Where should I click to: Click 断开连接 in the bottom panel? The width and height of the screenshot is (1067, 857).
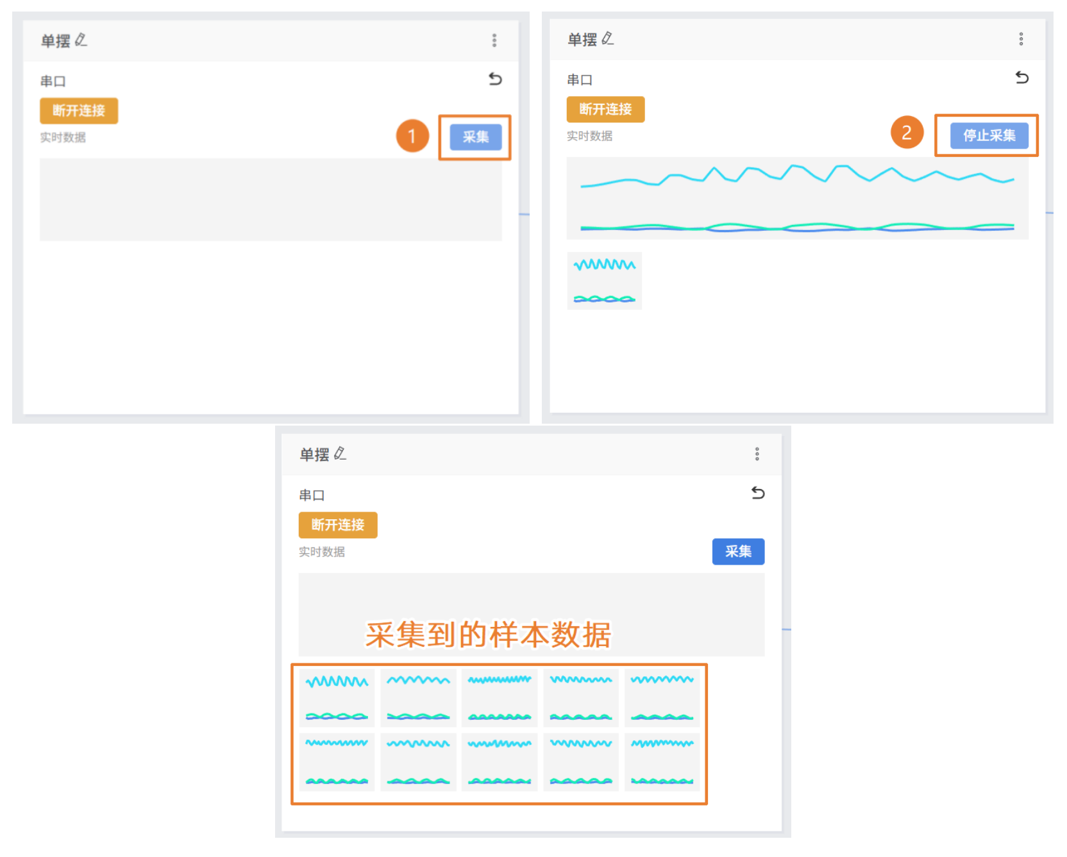[338, 525]
